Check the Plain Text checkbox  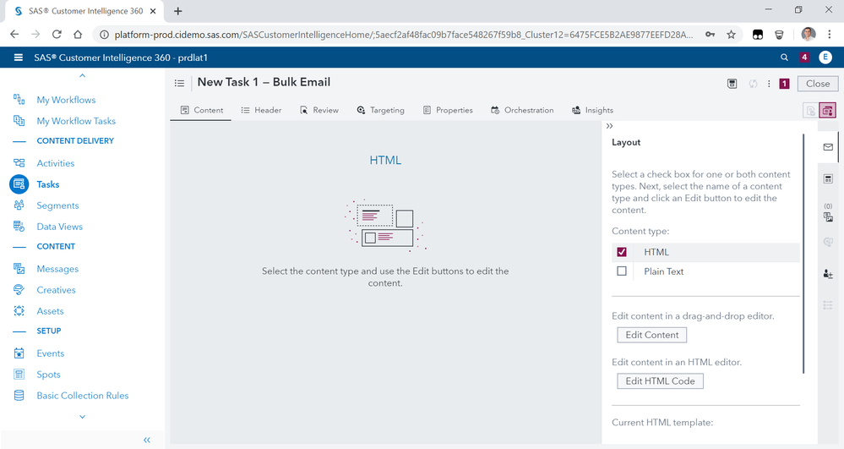[622, 271]
